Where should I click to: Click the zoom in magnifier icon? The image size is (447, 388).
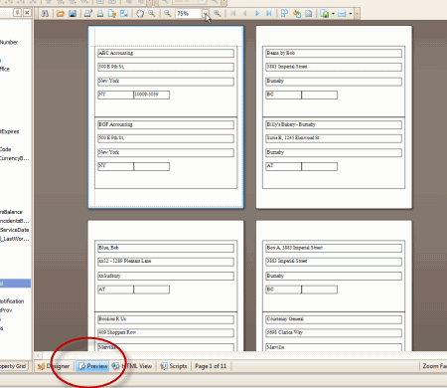218,13
